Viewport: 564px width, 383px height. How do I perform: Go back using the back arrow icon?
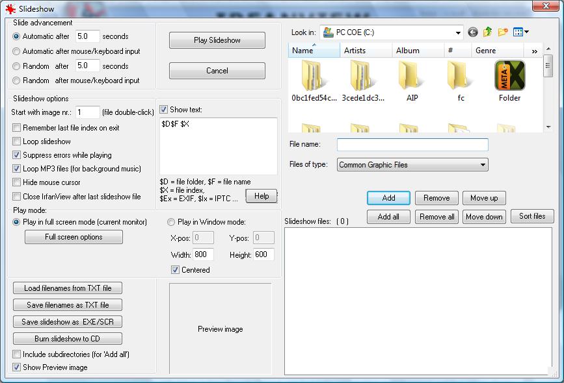point(473,32)
